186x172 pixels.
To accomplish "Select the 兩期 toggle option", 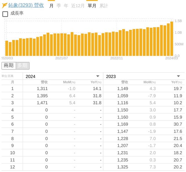I will 9,66.
